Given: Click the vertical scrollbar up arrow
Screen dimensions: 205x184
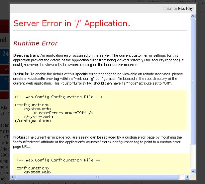Looking at the screenshot, I should pyautogui.click(x=193, y=16).
